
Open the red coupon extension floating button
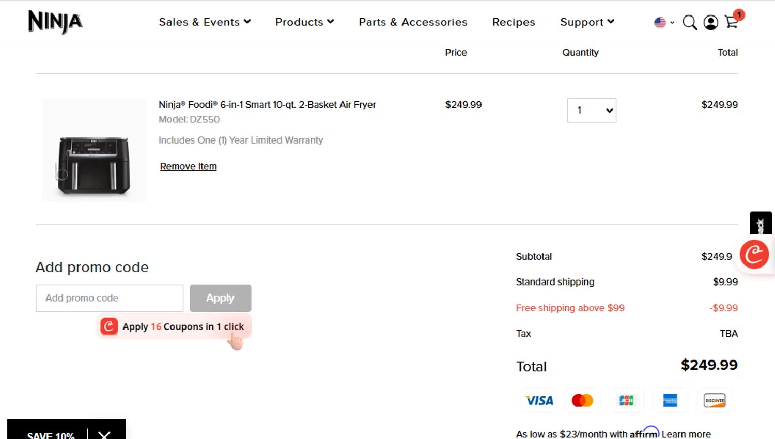754,254
